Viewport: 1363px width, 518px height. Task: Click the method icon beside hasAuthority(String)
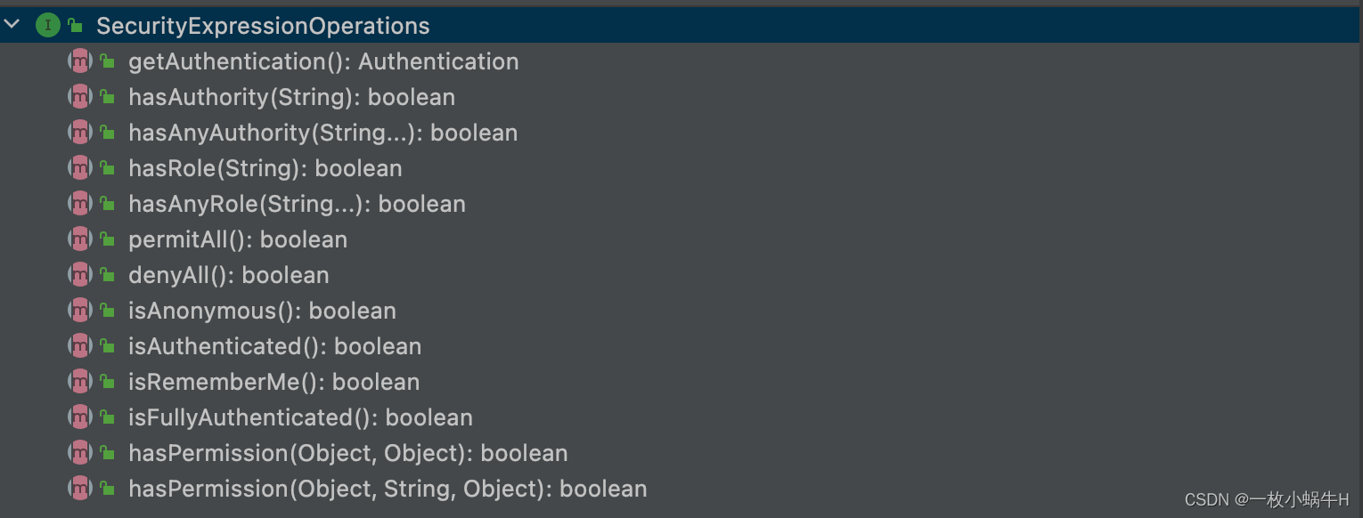80,97
